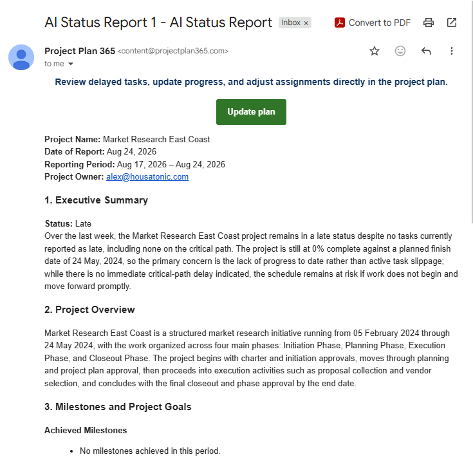Star this Project Plan 365 email
The width and height of the screenshot is (473, 459).
375,51
